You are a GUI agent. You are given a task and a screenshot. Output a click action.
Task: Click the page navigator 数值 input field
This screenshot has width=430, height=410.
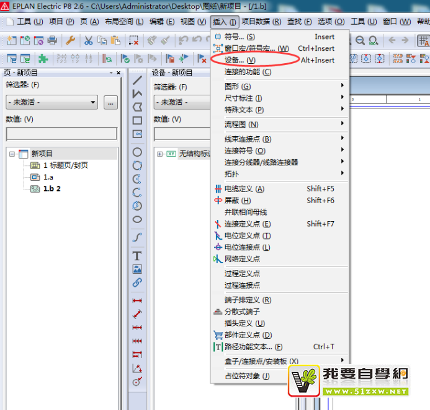tap(61, 134)
